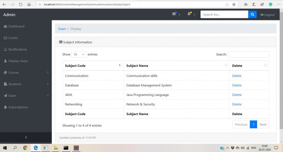This screenshot has height=152, width=283.
Task: Open command prompt from the taskbar
Action: coord(66,148)
